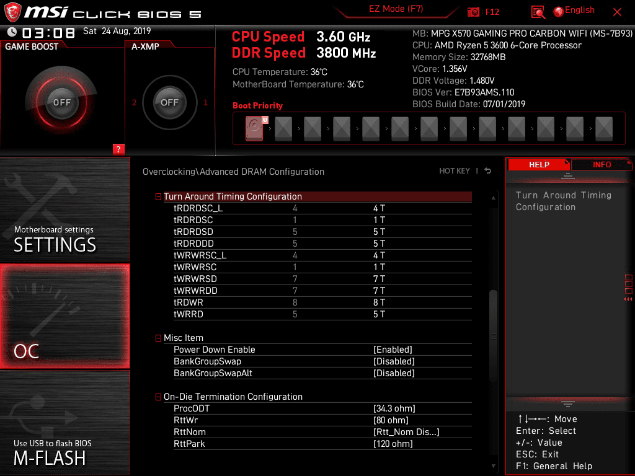This screenshot has width=635, height=476.
Task: Select A-XMP profile 1
Action: 205,102
